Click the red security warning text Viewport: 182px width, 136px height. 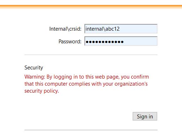87,84
